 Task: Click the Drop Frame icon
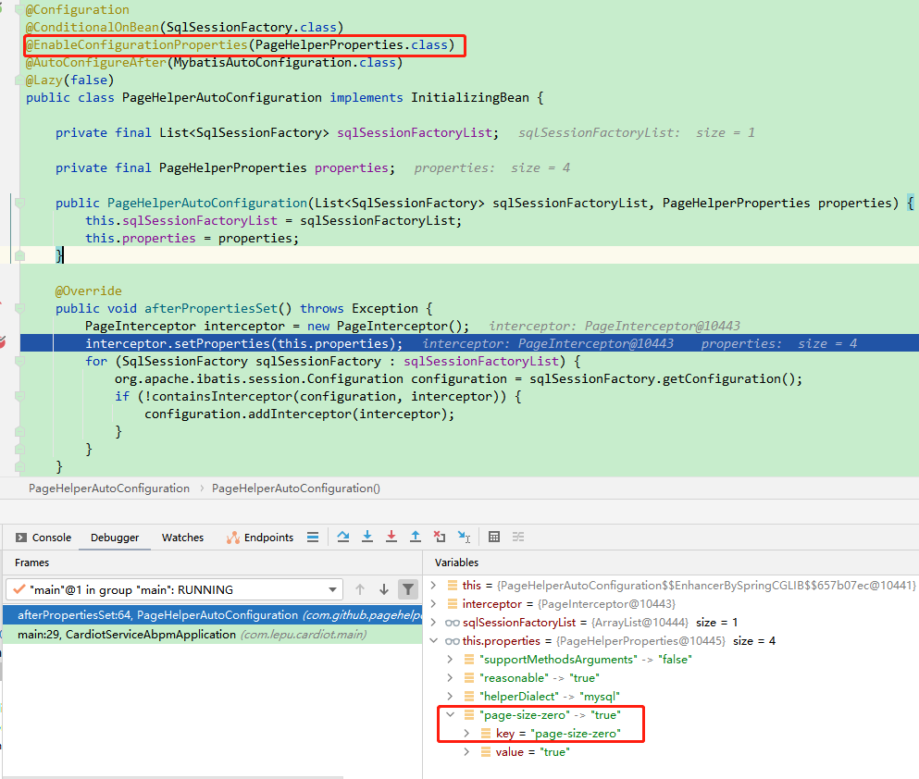click(x=439, y=536)
